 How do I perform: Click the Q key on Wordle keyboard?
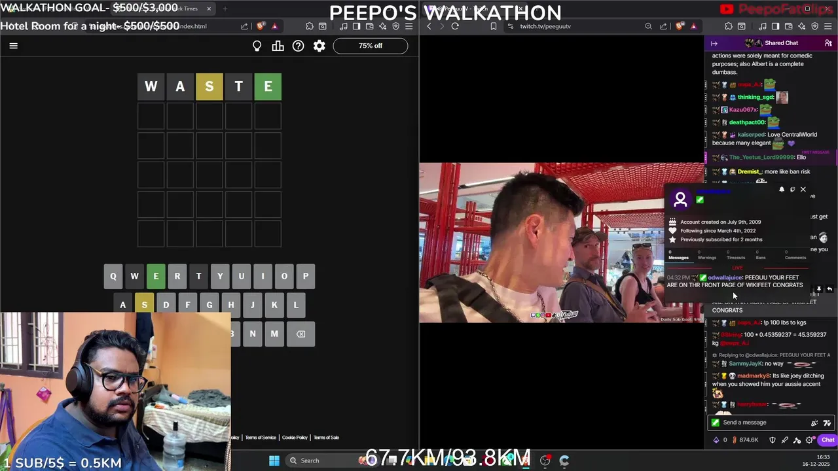113,276
